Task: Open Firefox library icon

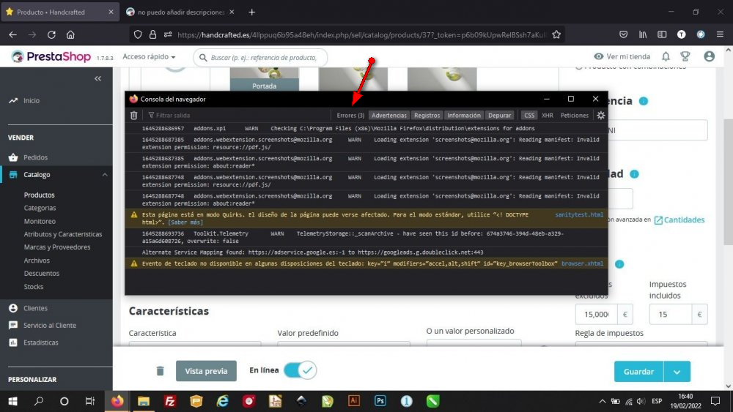Action: coord(643,34)
